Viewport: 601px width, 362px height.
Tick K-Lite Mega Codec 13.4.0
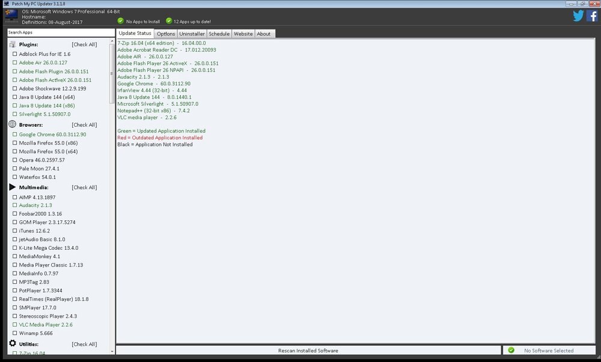click(15, 247)
